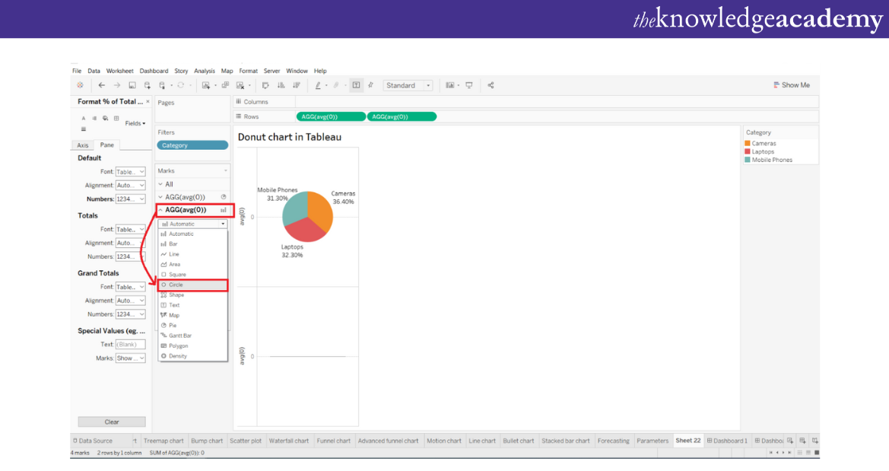889x471 pixels.
Task: Toggle the Show mark labels toolbar button
Action: pyautogui.click(x=356, y=85)
